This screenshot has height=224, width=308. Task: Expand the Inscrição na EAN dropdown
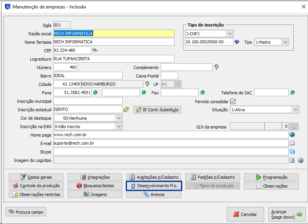pyautogui.click(x=118, y=126)
